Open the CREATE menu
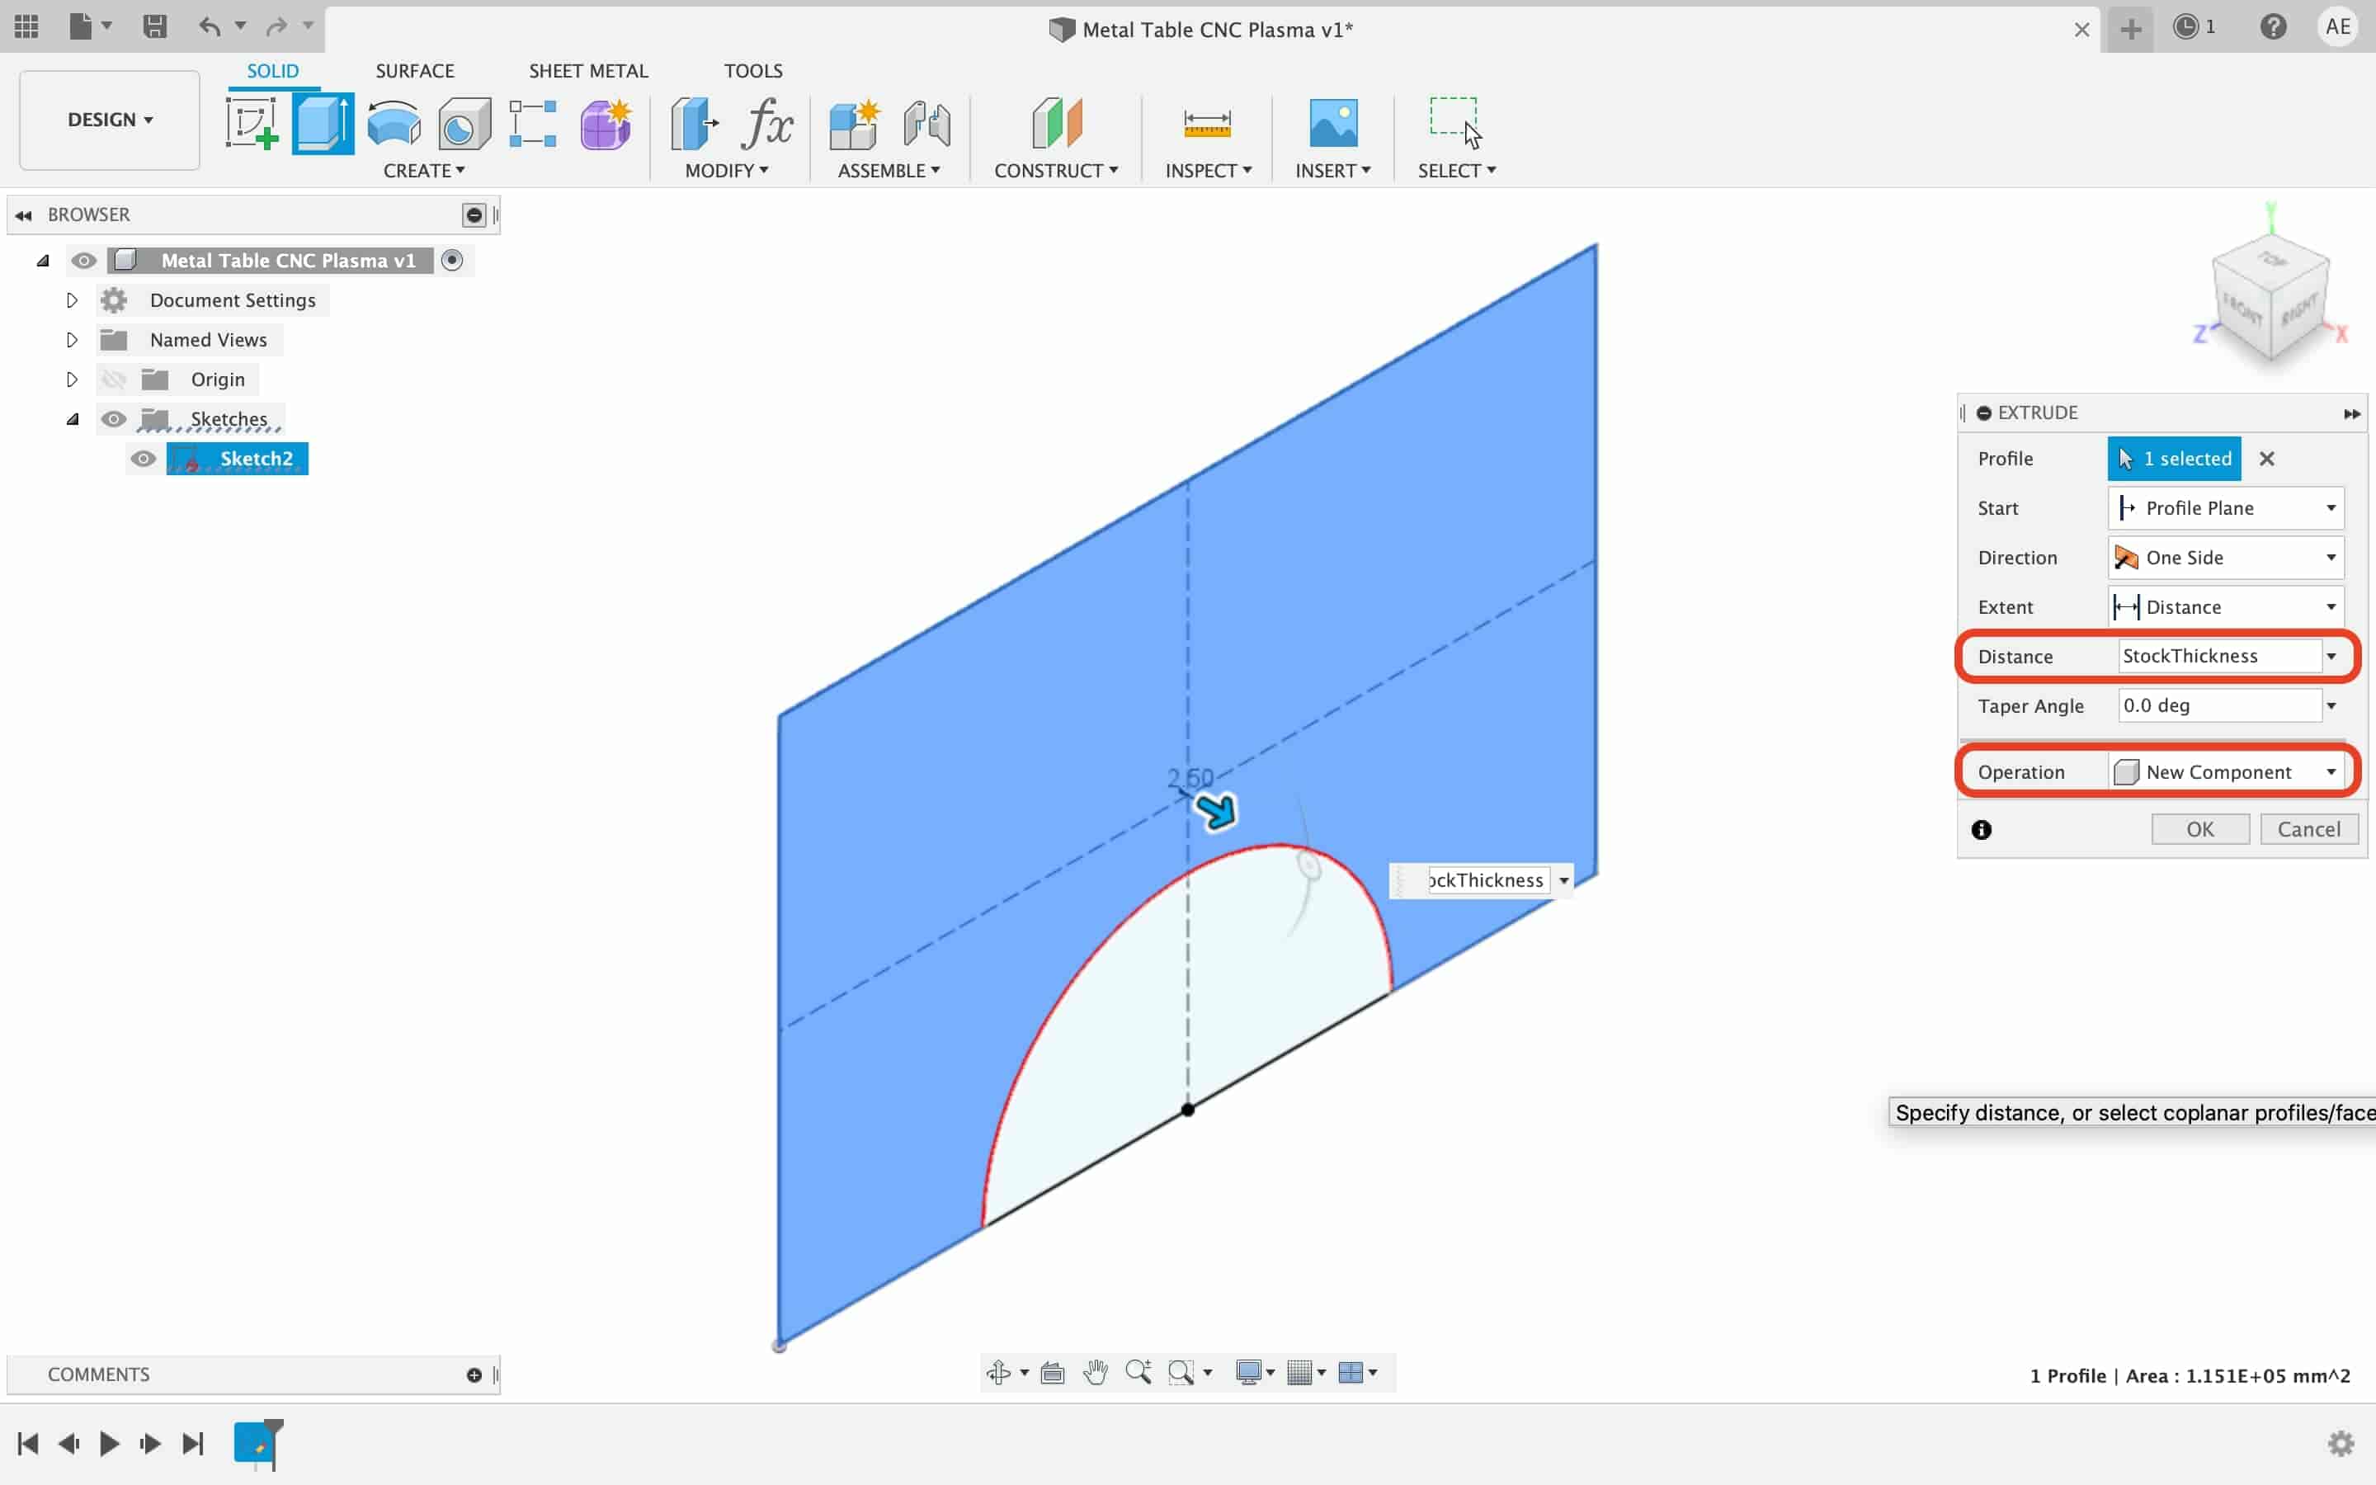The image size is (2376, 1485). [x=424, y=171]
